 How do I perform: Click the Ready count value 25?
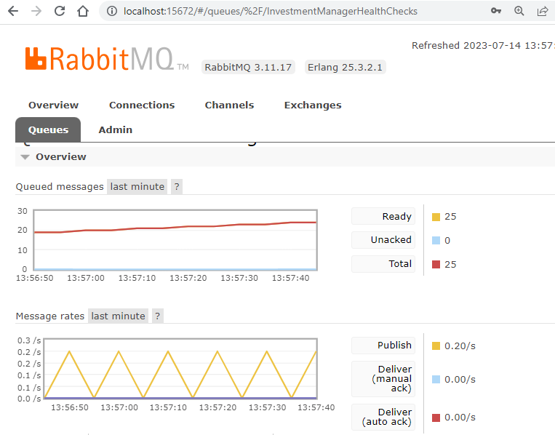coord(450,217)
